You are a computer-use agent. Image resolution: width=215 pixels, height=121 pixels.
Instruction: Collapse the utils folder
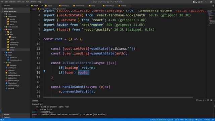pos(9,63)
